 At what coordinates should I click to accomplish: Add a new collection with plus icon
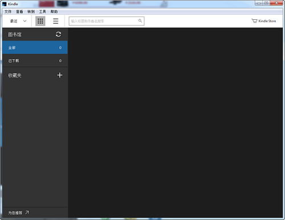point(60,75)
